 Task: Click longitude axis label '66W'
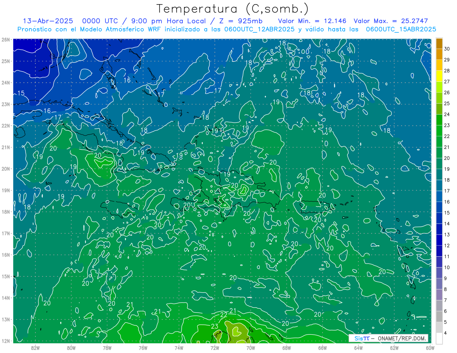(323, 347)
